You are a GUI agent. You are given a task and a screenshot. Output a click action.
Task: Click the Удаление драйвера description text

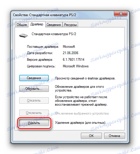(x=81, y=123)
